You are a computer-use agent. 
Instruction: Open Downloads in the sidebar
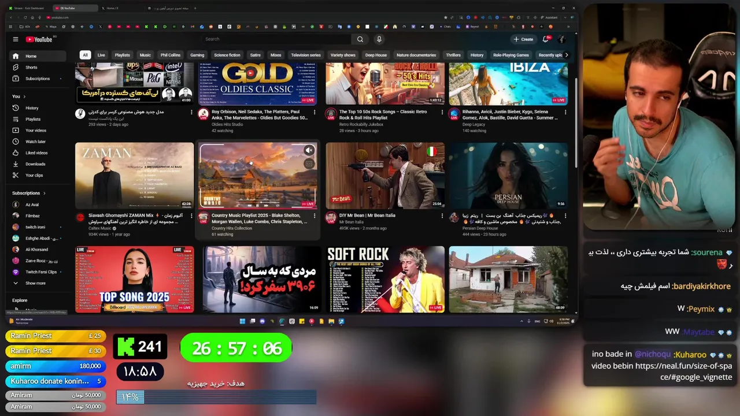(x=39, y=164)
